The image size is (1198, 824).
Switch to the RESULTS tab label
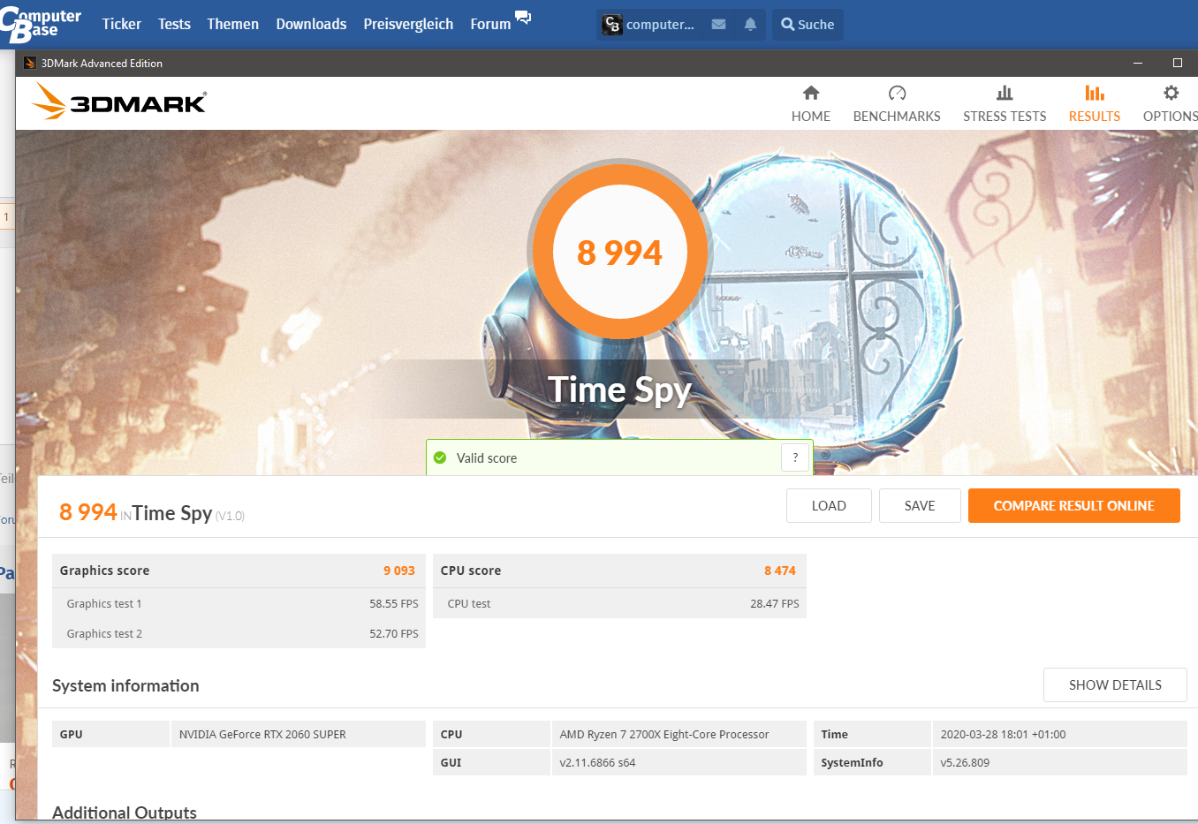[1095, 116]
